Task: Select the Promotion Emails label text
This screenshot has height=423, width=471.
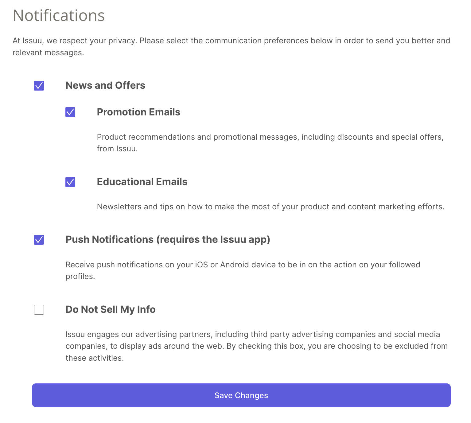Action: (x=138, y=112)
